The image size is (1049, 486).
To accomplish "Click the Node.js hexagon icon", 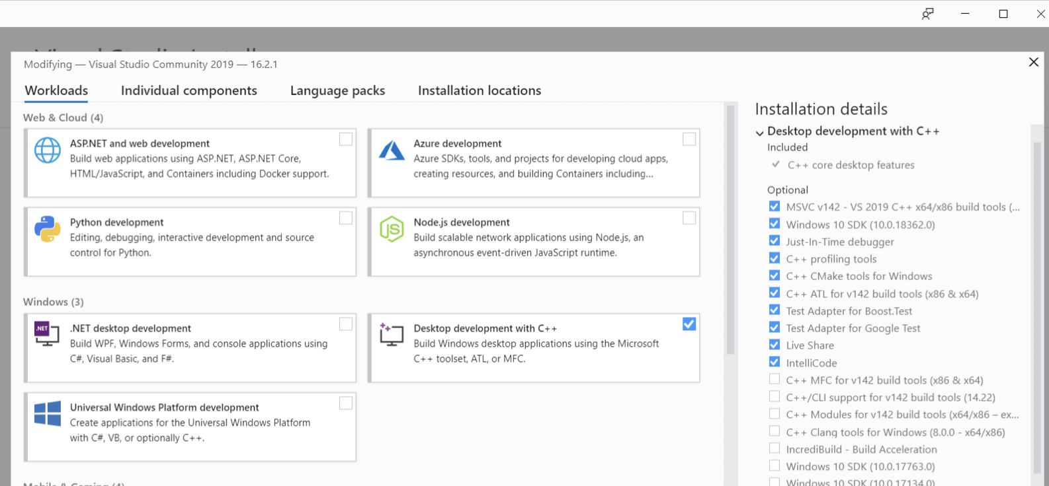I will tap(392, 229).
